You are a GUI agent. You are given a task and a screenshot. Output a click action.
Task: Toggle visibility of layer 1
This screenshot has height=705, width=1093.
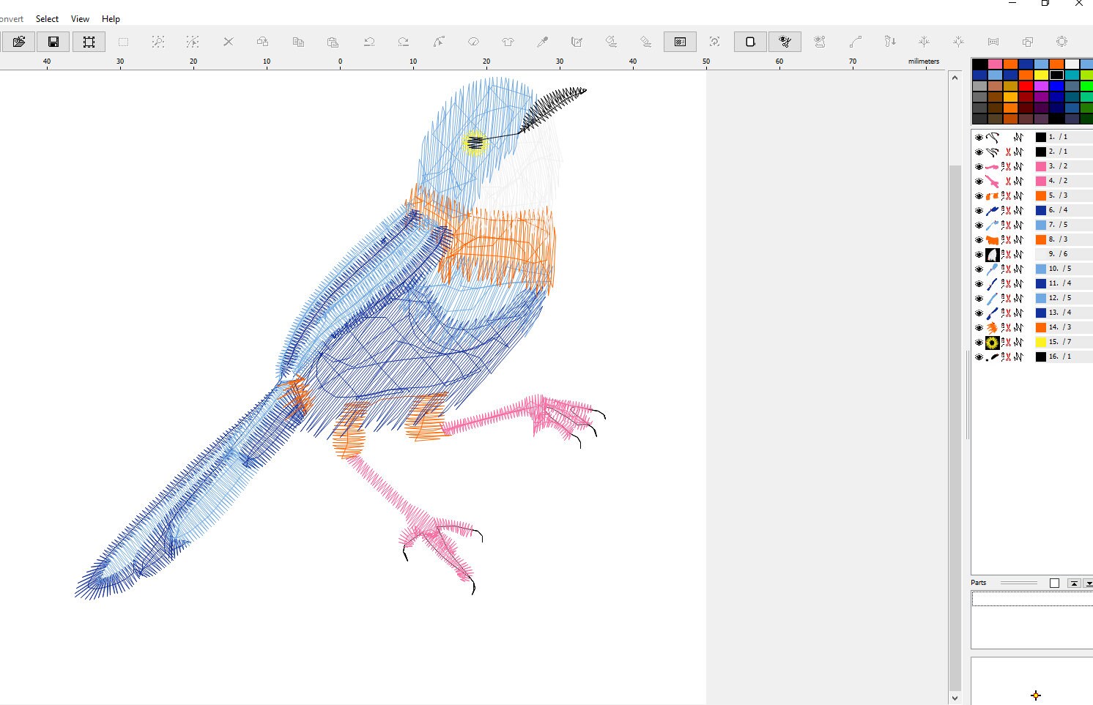[x=979, y=137]
